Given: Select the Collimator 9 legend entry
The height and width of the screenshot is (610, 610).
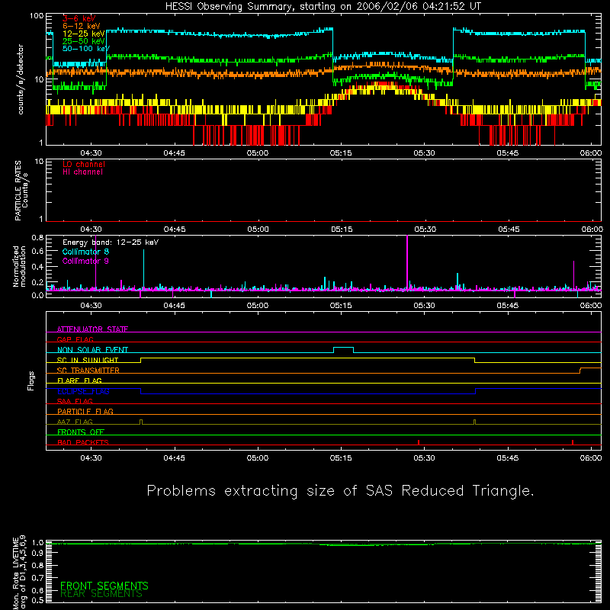Looking at the screenshot, I should 85,261.
